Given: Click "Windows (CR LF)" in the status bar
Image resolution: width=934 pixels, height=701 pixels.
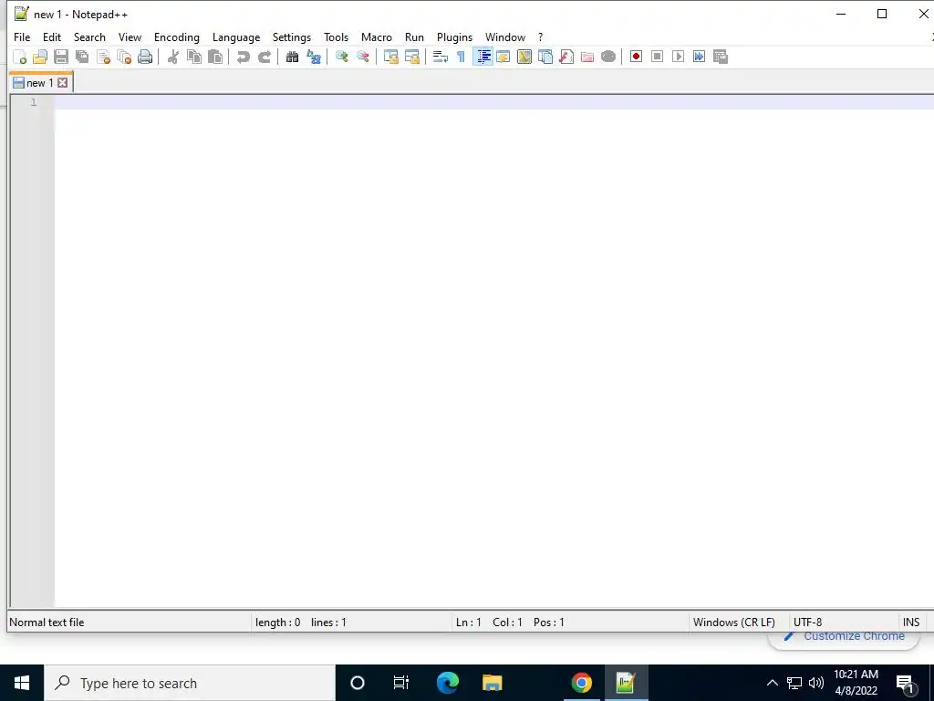Looking at the screenshot, I should point(734,623).
